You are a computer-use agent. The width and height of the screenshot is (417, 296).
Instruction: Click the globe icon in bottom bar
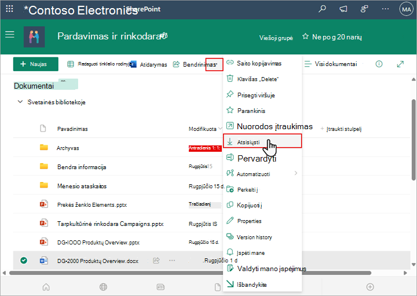103,287
